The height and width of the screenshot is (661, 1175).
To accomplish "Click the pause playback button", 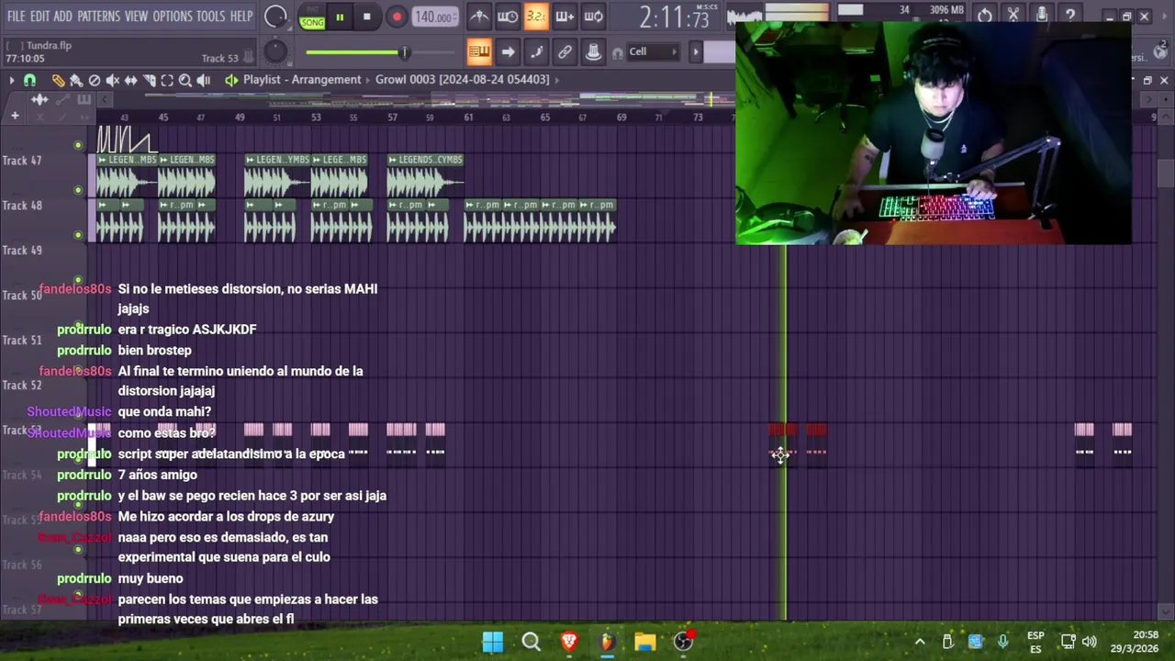I will click(340, 17).
